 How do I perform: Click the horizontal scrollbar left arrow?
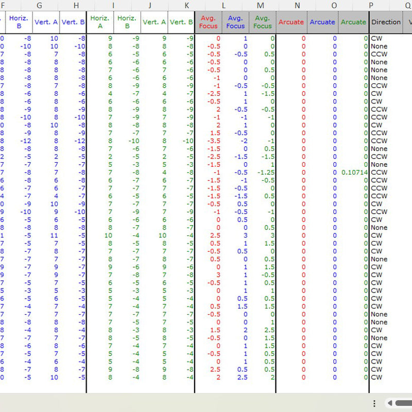[x=390, y=403]
